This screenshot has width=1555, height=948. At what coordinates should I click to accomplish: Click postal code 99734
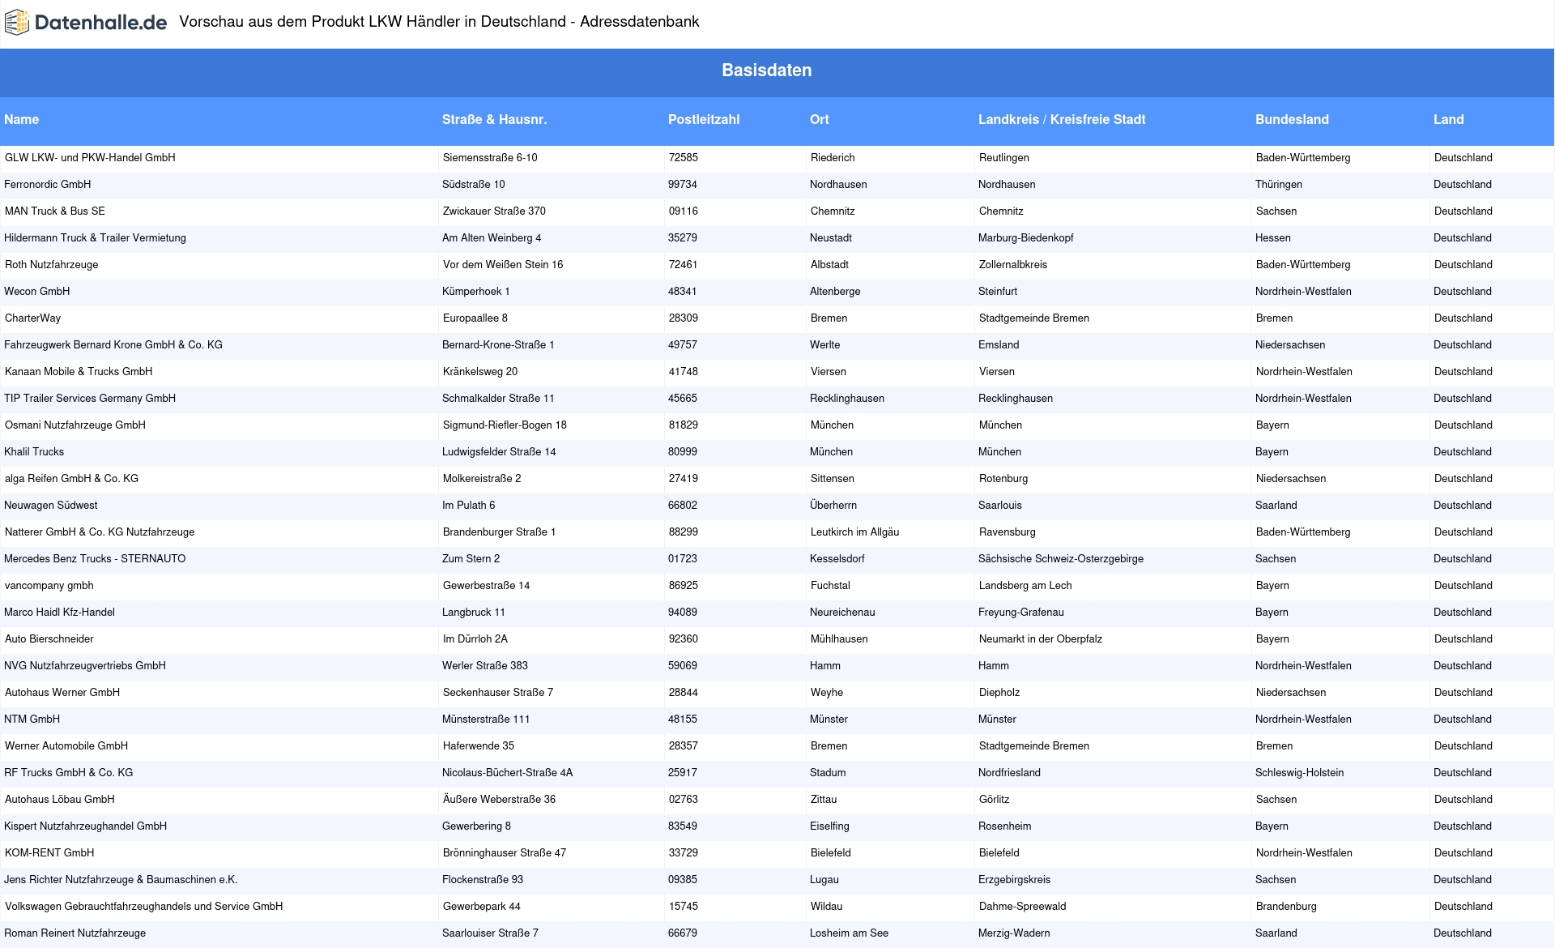click(x=683, y=185)
